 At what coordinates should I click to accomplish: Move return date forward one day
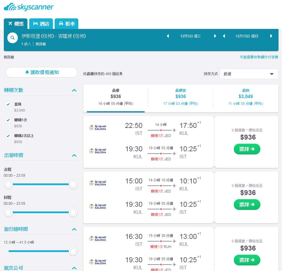[271, 36]
